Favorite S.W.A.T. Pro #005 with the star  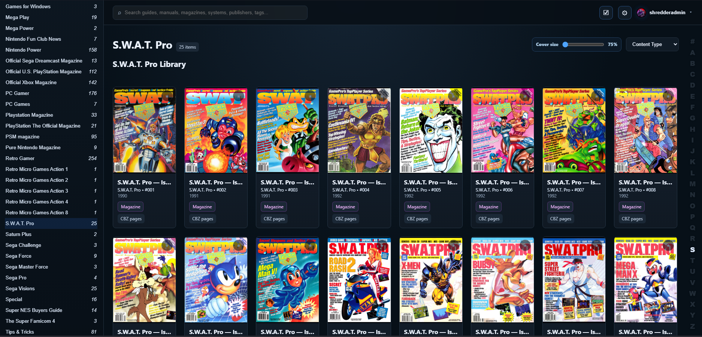tap(453, 96)
